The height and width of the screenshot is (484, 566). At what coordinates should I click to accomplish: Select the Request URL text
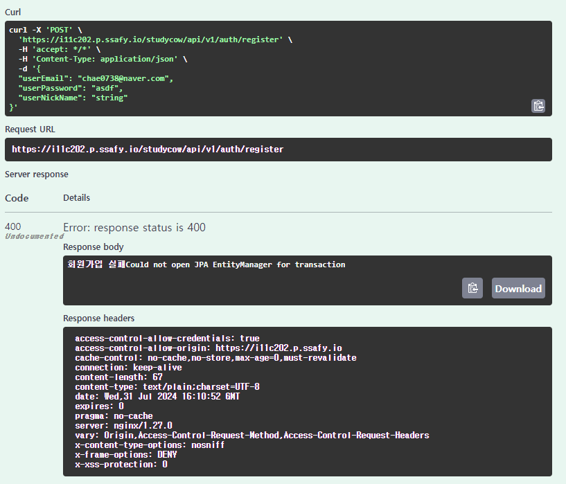click(x=148, y=150)
